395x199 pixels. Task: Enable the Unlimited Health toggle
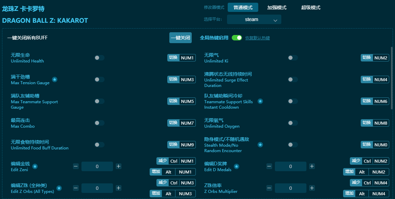tap(99, 57)
